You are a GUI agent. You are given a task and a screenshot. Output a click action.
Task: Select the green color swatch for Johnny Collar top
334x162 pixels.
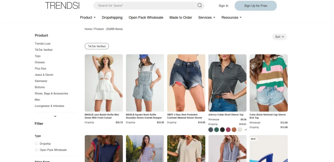tap(217, 130)
